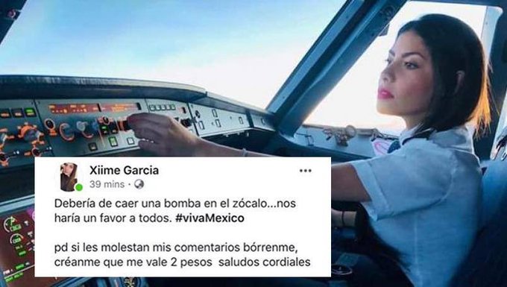This screenshot has width=507, height=287.
Task: Click the row of small green lights right of the orange readout
Action: pyautogui.click(x=162, y=107)
